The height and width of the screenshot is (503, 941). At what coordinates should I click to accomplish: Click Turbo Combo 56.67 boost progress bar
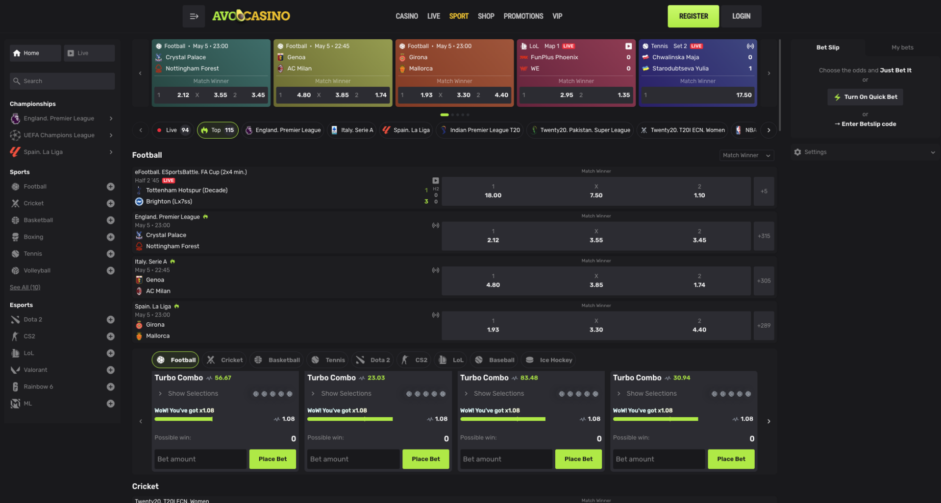tap(183, 419)
